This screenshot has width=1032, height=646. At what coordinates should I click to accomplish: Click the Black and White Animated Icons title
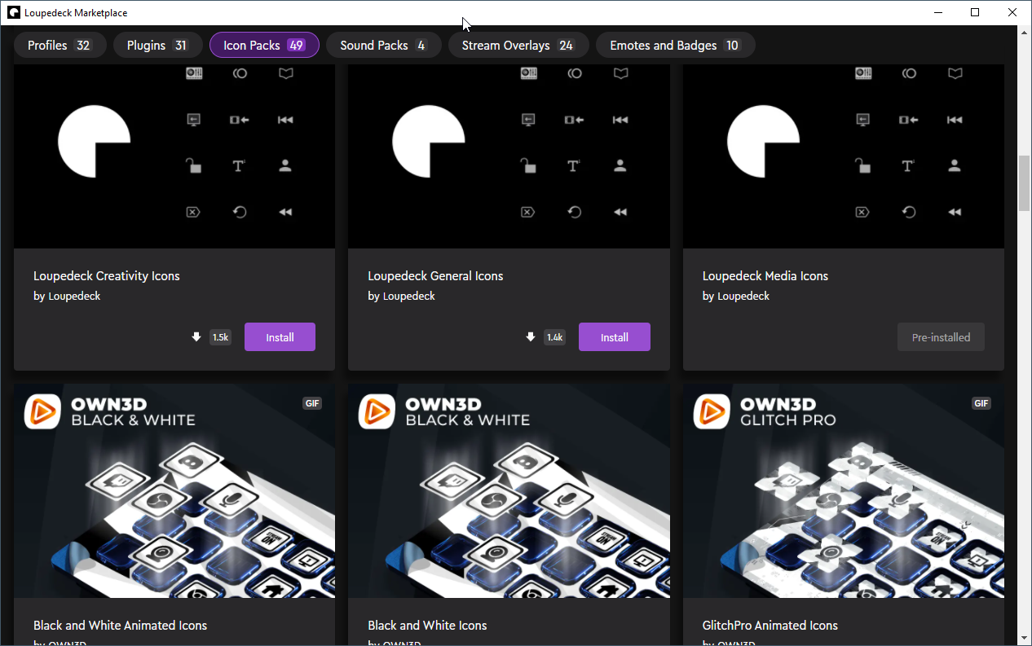[121, 626]
